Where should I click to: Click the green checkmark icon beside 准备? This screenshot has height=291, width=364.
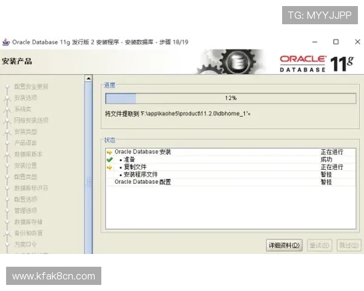110,159
